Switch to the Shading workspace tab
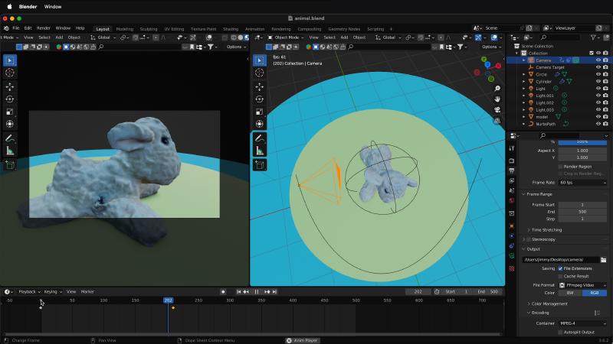This screenshot has height=344, width=613. pos(231,29)
